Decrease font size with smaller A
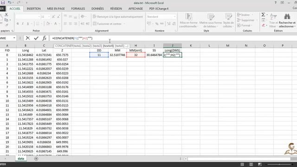 click(x=58, y=17)
